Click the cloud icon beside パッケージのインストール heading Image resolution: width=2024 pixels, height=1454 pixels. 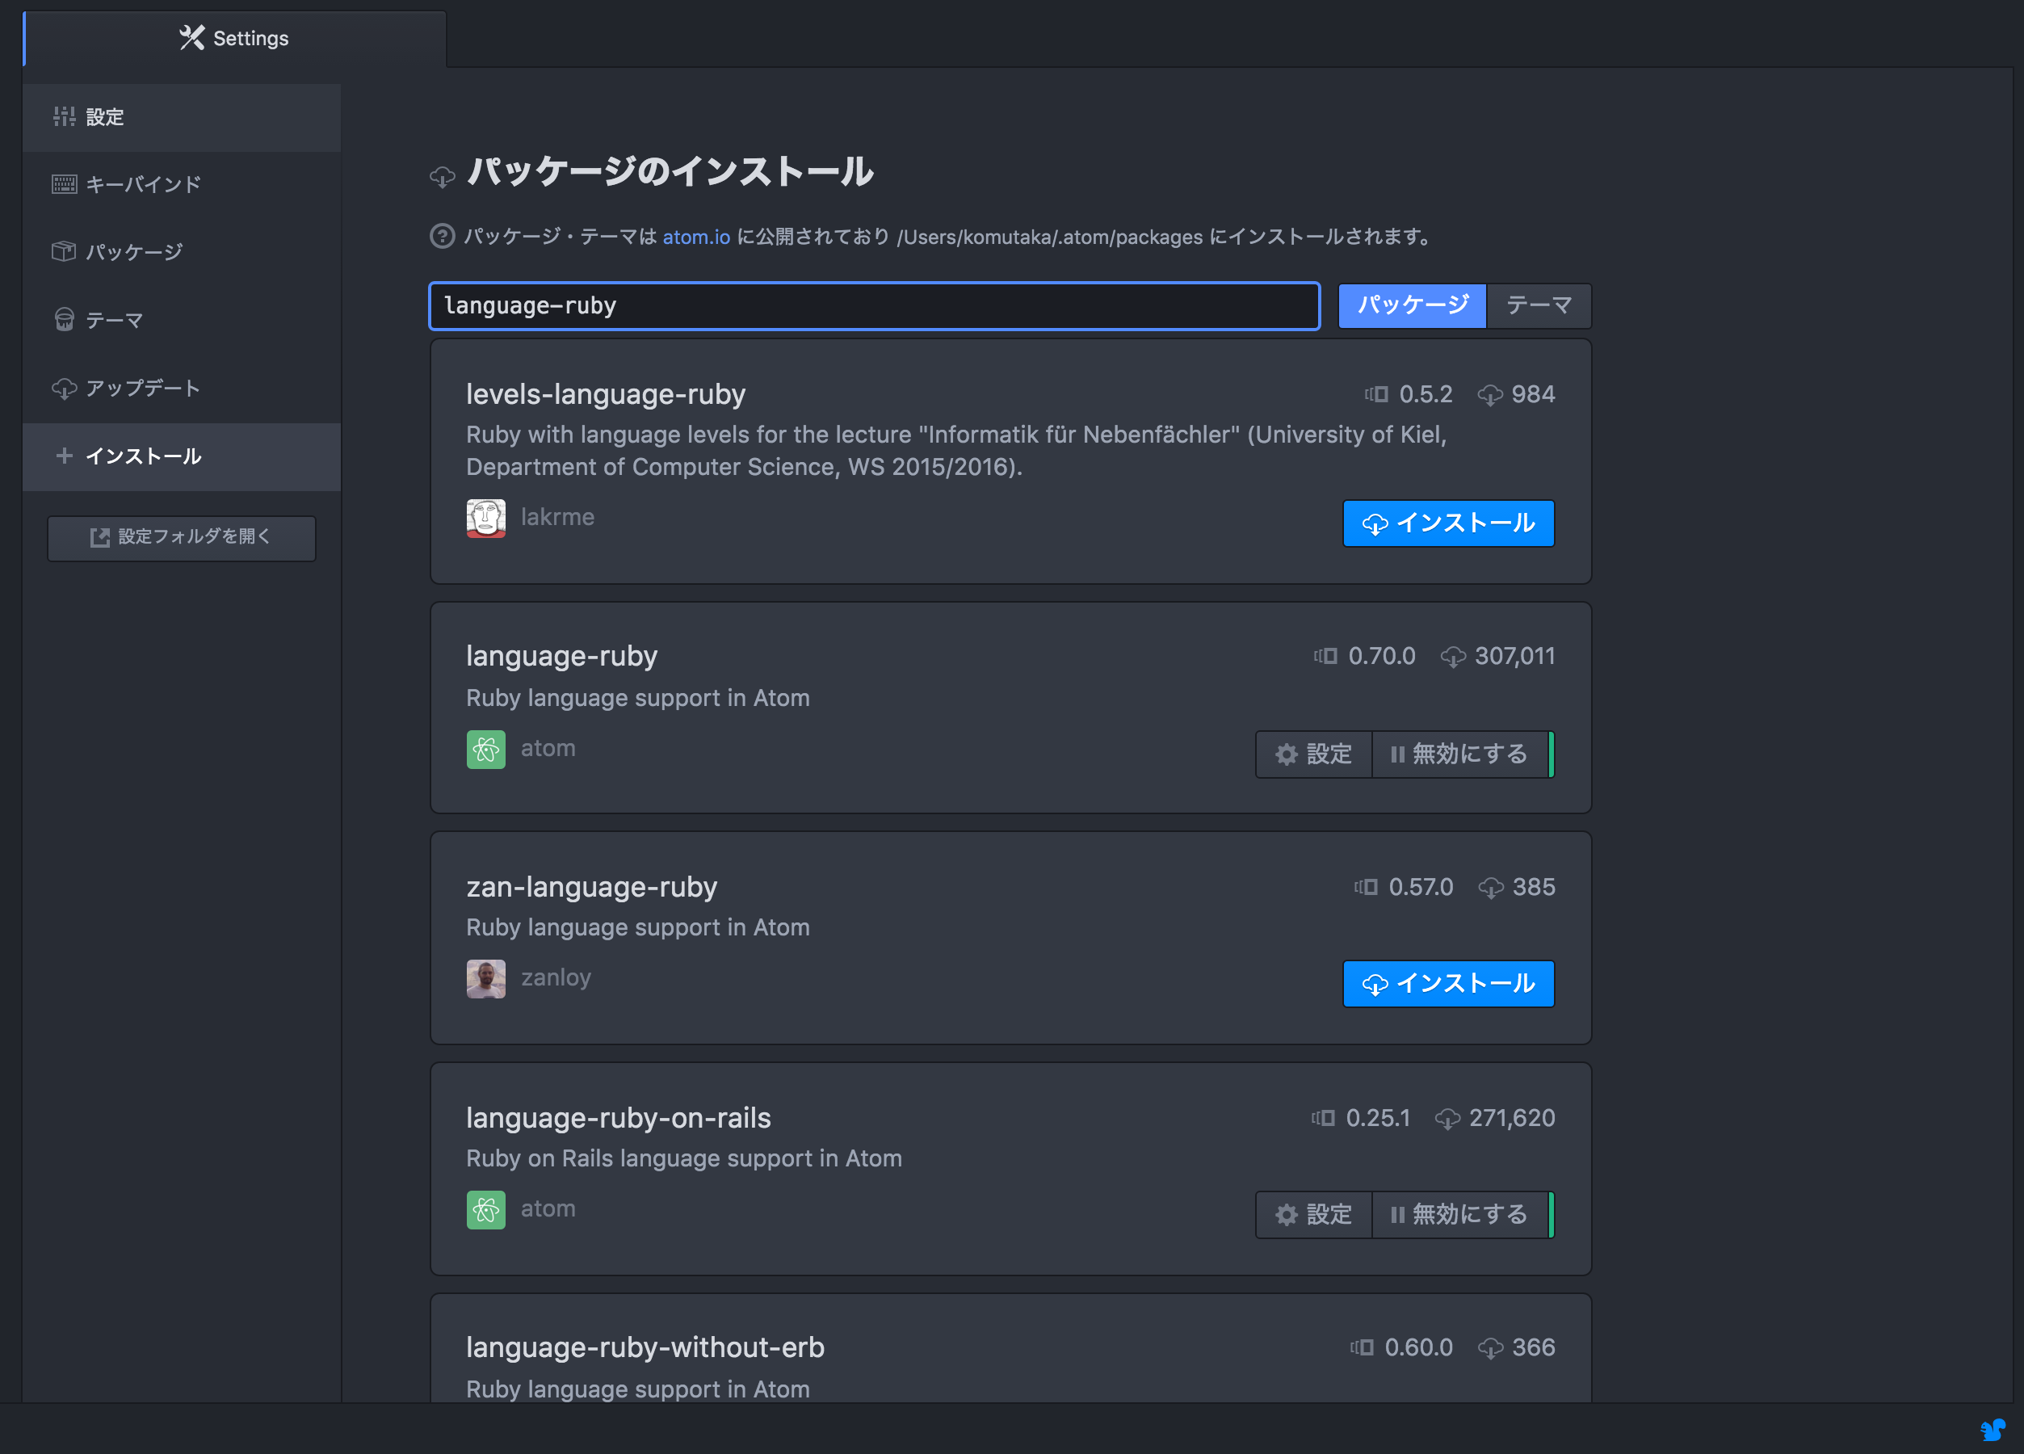click(x=442, y=177)
